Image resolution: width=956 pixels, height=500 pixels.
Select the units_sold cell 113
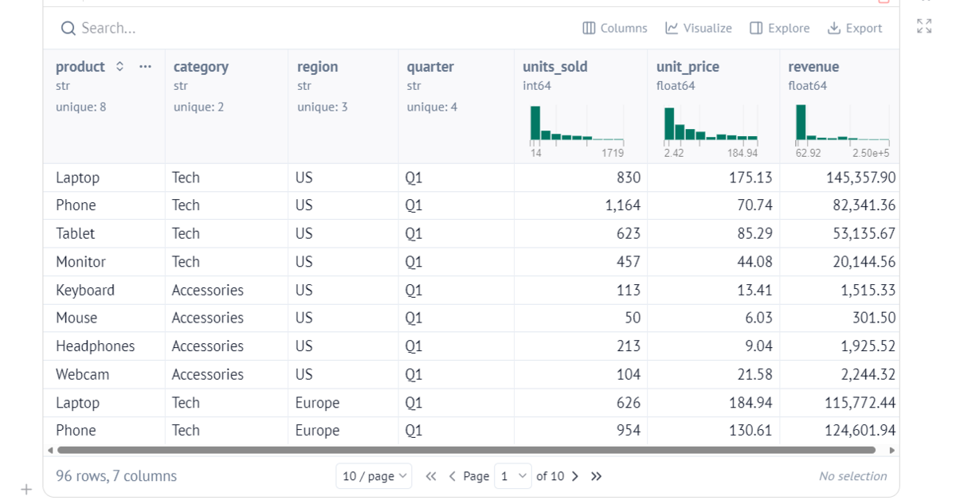click(581, 290)
